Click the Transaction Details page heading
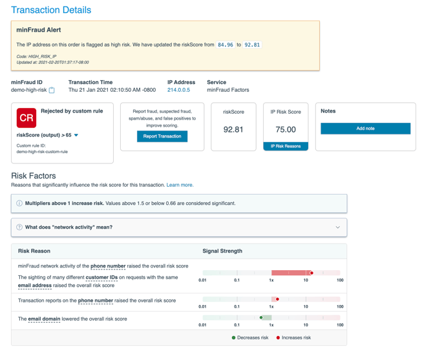 click(x=51, y=10)
